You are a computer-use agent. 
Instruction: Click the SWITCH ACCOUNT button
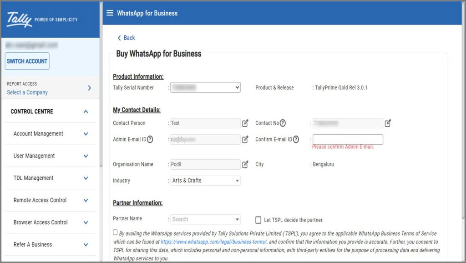(27, 61)
